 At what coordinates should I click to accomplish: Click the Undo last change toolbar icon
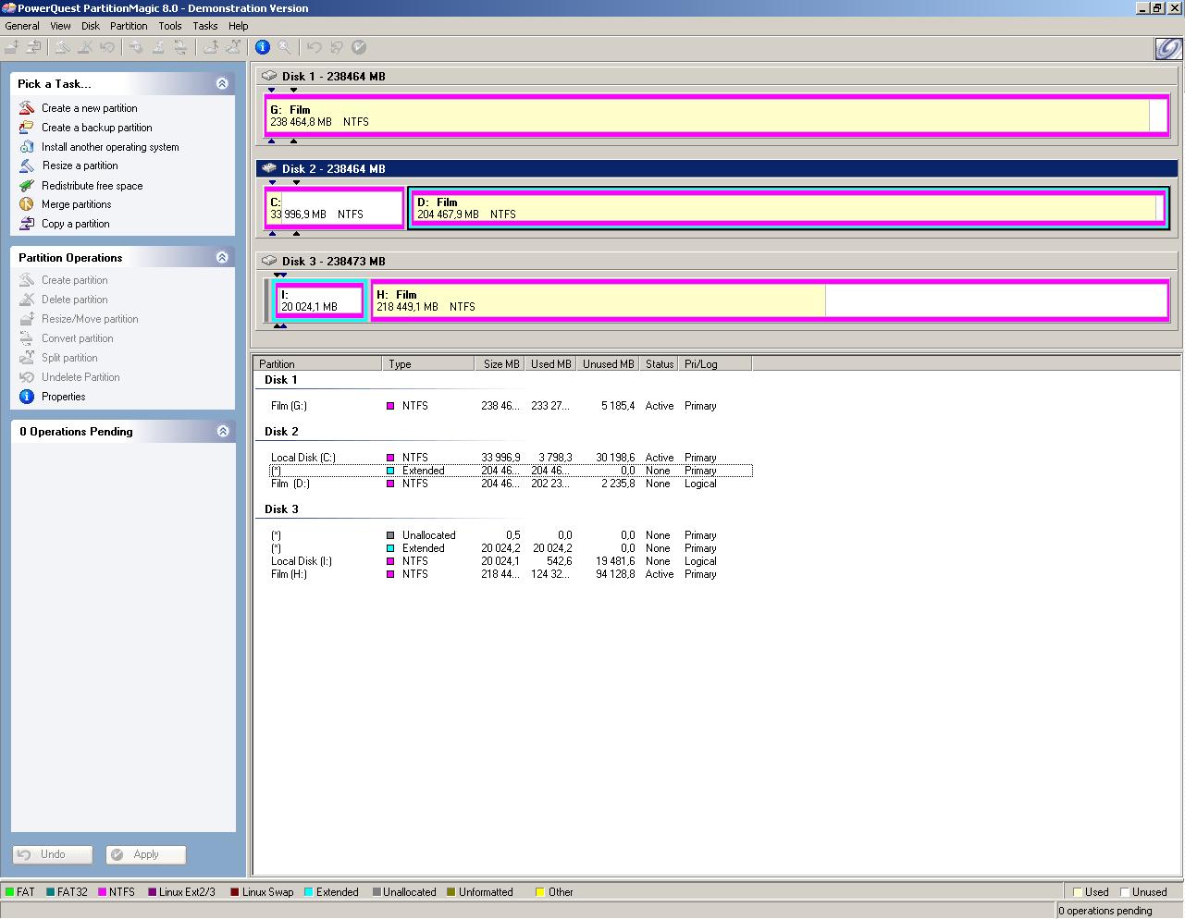click(315, 47)
